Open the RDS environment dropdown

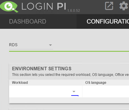31,45
